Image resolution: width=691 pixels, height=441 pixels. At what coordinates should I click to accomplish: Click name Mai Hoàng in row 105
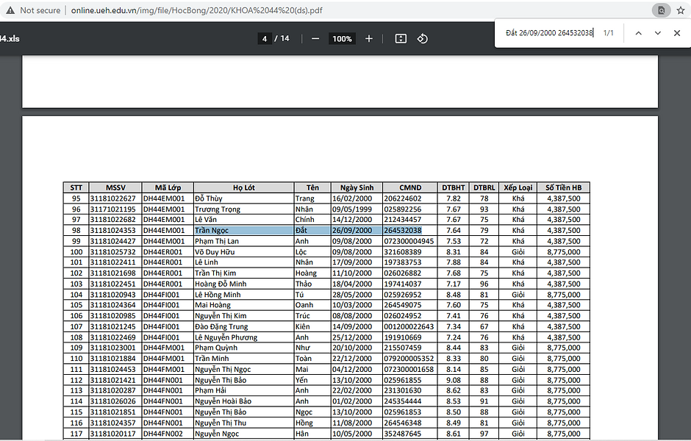pos(213,305)
